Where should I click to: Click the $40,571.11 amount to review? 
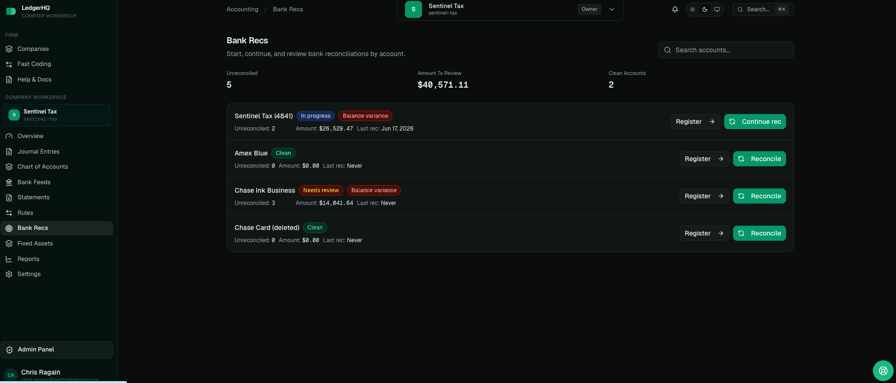[443, 85]
